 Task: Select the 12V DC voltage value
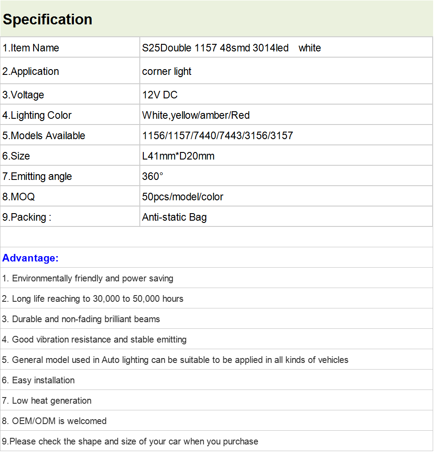point(160,95)
